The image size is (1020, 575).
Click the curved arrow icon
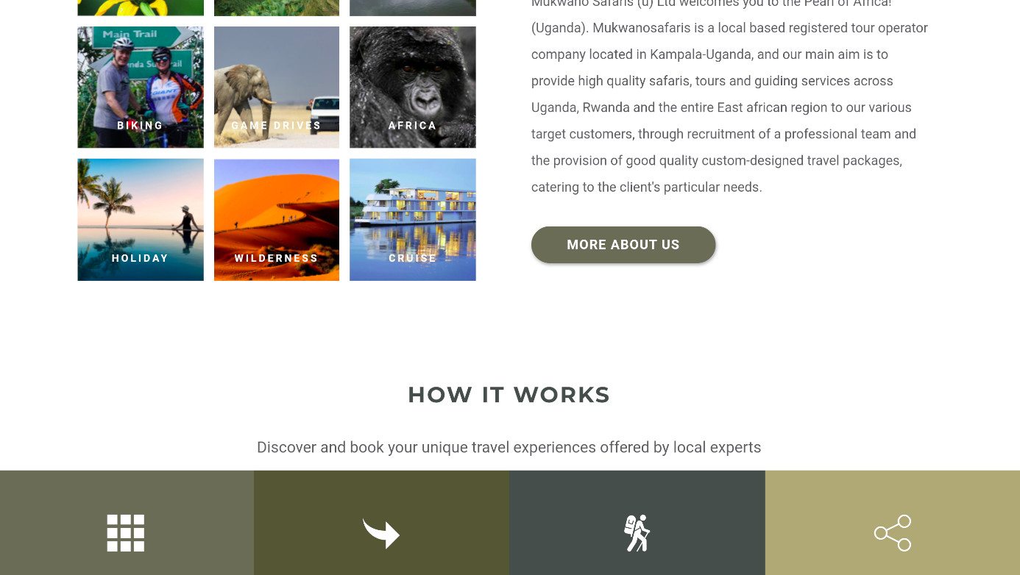tap(381, 533)
